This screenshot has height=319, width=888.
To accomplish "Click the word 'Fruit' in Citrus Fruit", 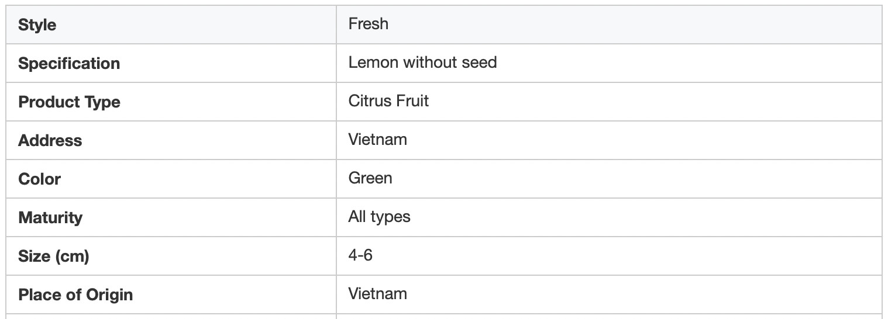I will tap(411, 101).
